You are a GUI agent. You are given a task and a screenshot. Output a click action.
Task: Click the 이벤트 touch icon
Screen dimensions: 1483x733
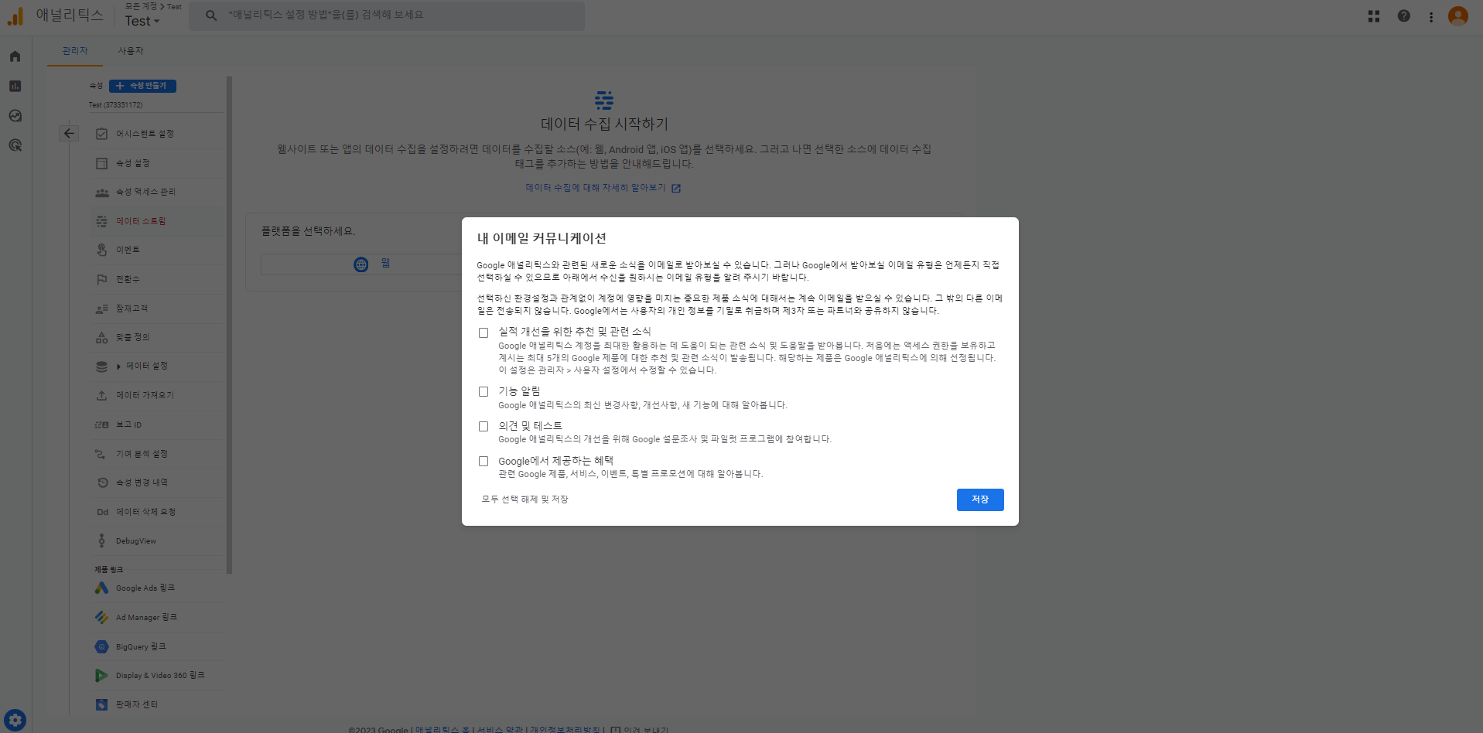(101, 250)
